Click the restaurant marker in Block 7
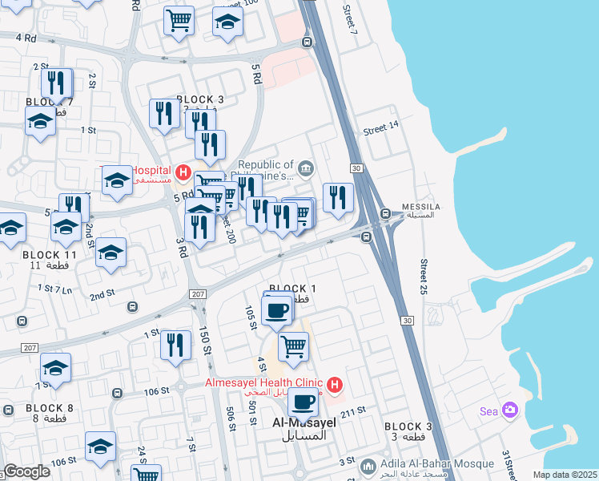Screen dimensions: 599x481 point(57,84)
